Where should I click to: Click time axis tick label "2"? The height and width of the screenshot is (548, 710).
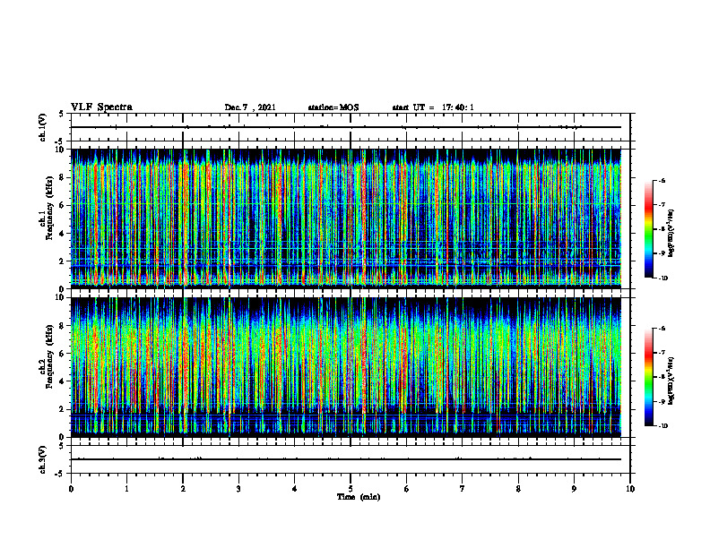(183, 489)
